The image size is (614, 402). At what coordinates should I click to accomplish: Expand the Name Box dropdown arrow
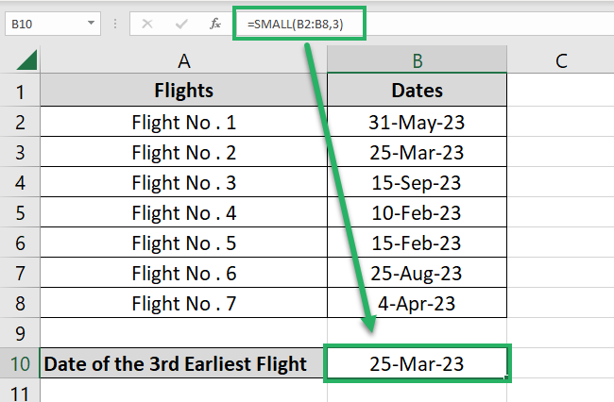tap(91, 23)
